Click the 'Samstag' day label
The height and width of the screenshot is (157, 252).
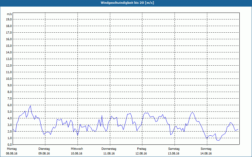point(174,149)
